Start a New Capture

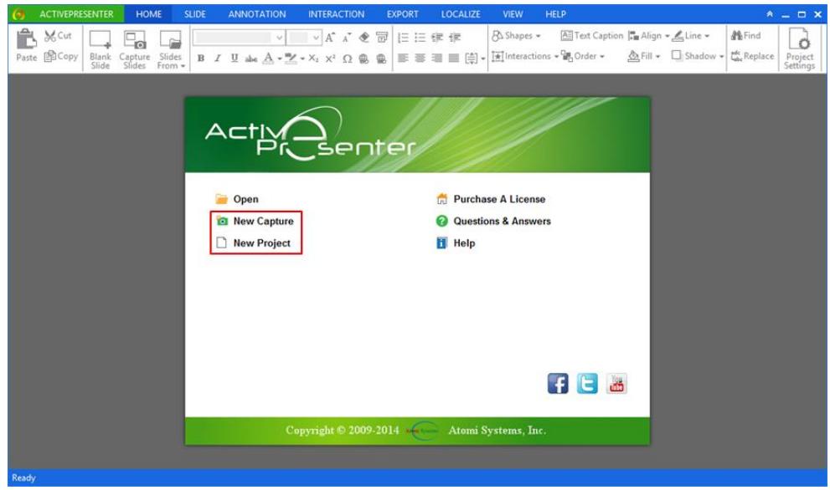click(x=255, y=222)
